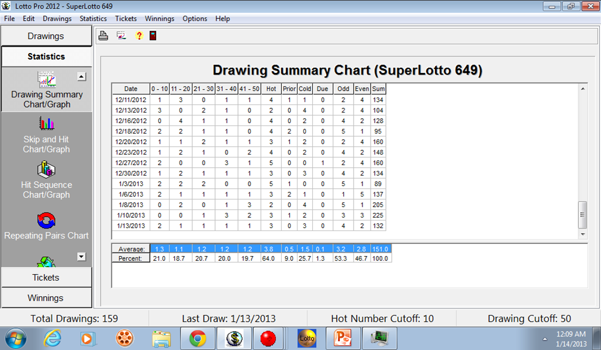The width and height of the screenshot is (601, 350).
Task: Open Windows Explorer folder in taskbar
Action: (161, 338)
